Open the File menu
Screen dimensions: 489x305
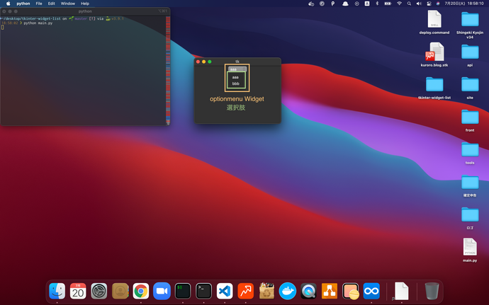pos(39,4)
